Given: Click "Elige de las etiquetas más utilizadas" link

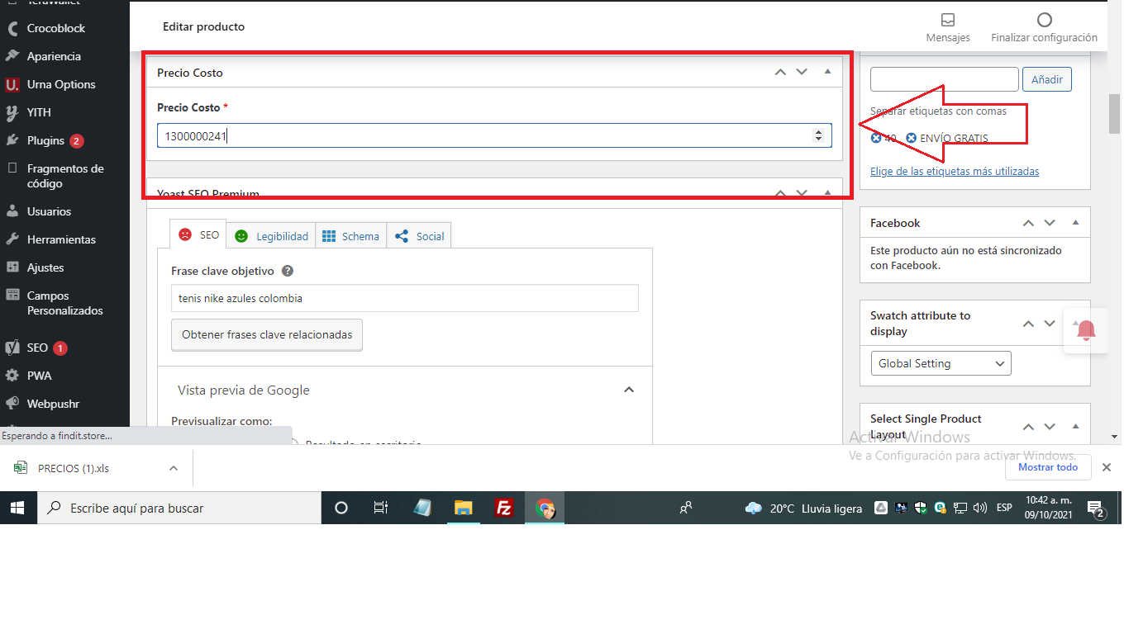Looking at the screenshot, I should point(955,171).
